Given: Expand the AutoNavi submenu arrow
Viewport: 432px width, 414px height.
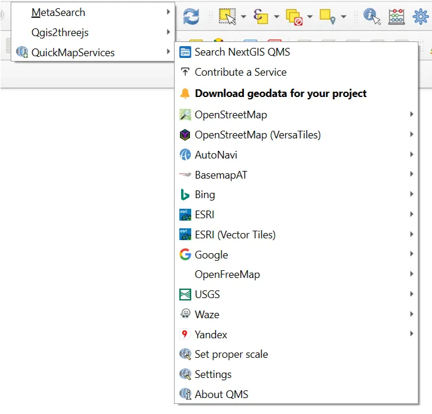Looking at the screenshot, I should pyautogui.click(x=412, y=154).
